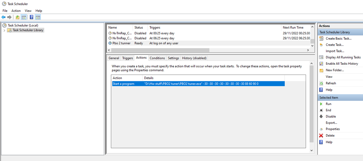Viewport: 363px width, 161px height.
Task: Click the New Folder icon
Action: (321, 70)
